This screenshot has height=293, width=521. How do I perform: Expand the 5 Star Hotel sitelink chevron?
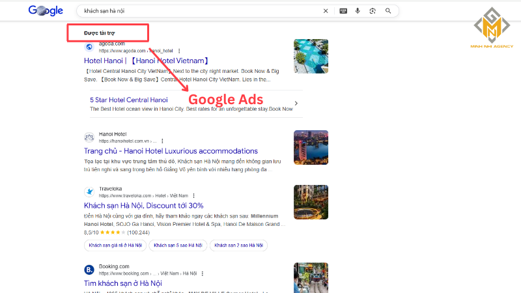(x=296, y=104)
